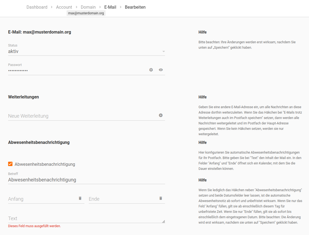Screen dimensions: 309x235
Task: Click the Betreff subject field
Action: pos(86,180)
